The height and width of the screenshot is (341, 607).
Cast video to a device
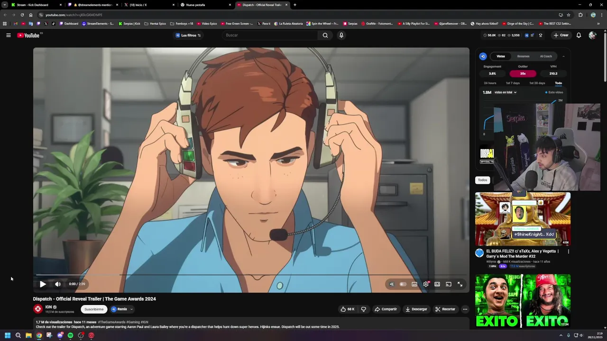coord(449,284)
